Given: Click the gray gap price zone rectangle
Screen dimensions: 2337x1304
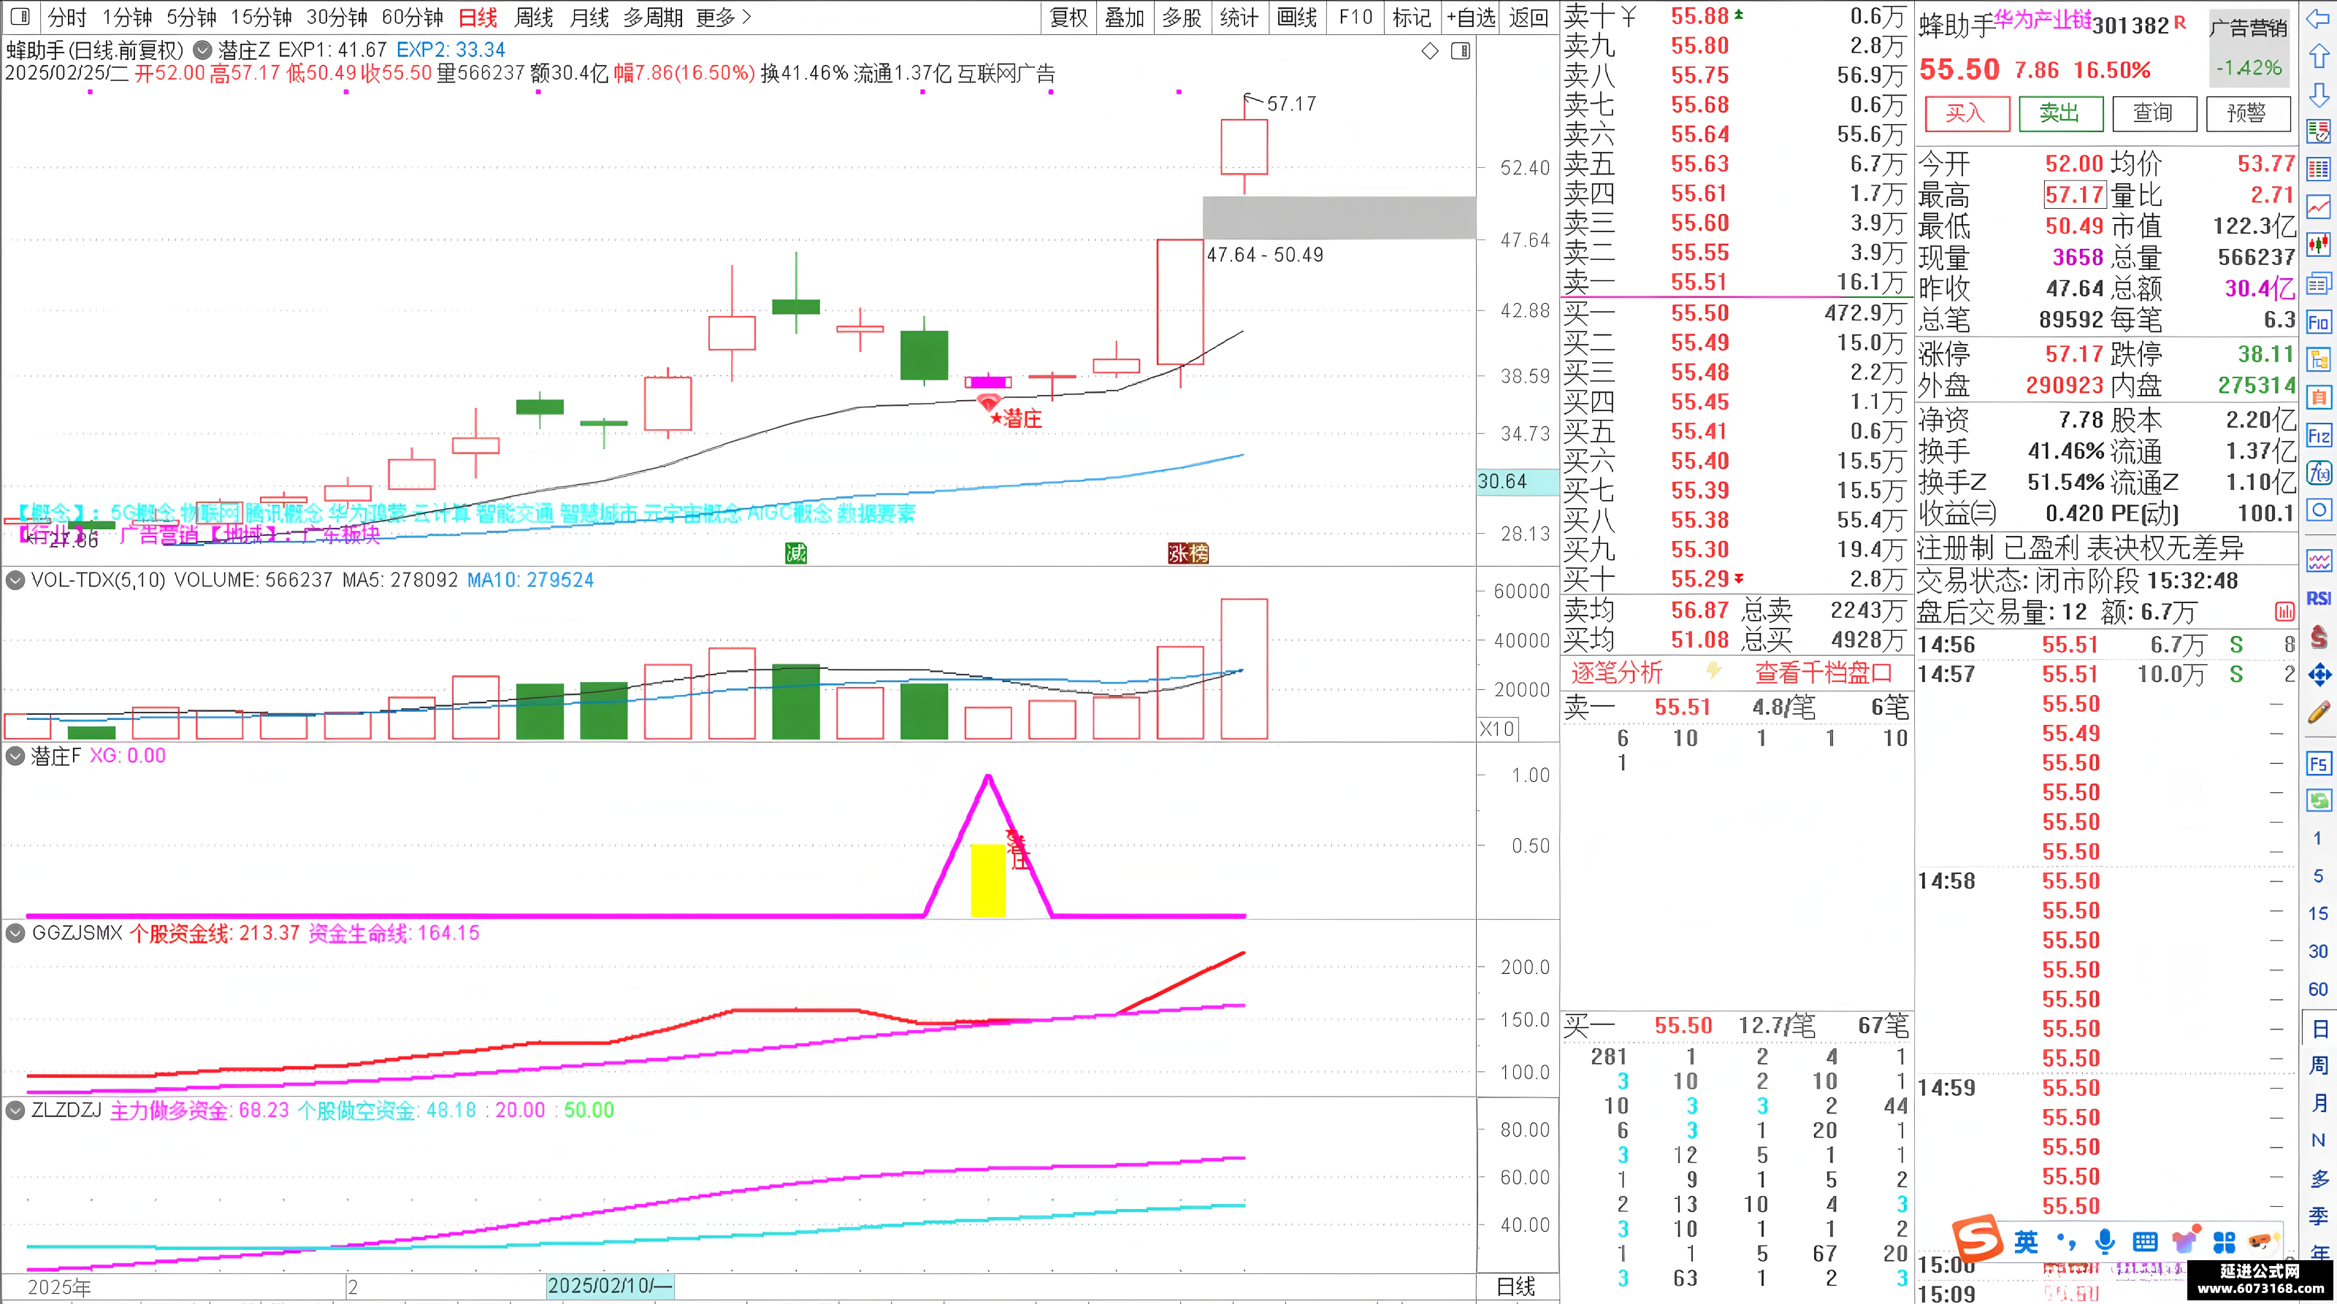Looking at the screenshot, I should click(x=1339, y=218).
